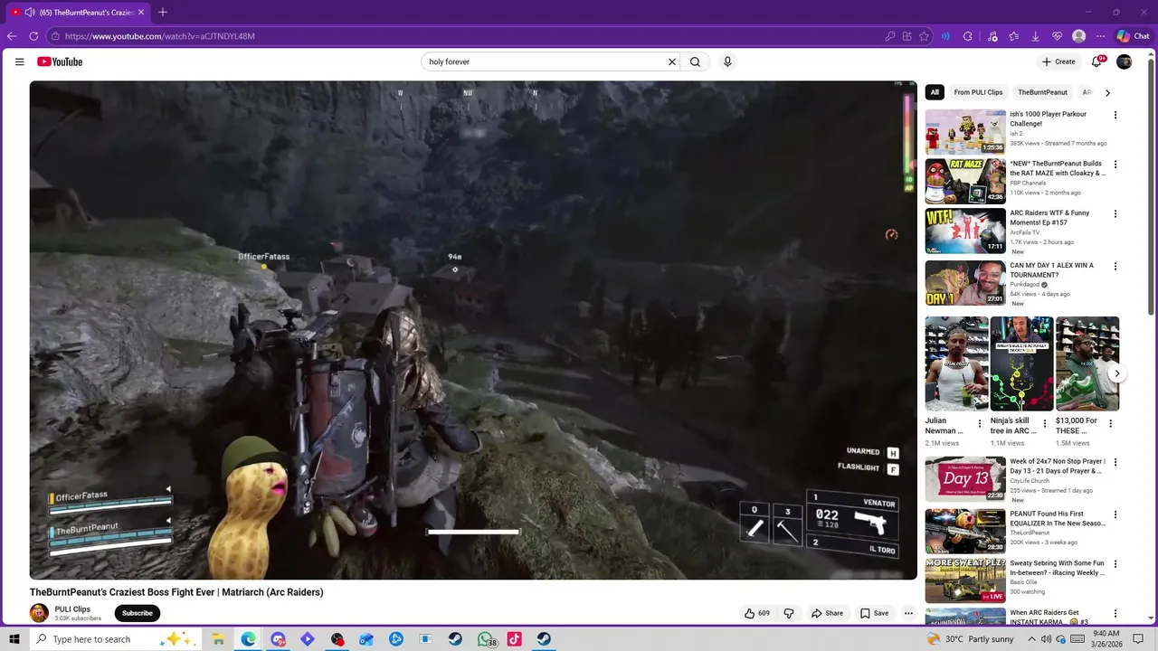The width and height of the screenshot is (1158, 651).
Task: Open options for ARC Raiders WTF video
Action: 1115,213
